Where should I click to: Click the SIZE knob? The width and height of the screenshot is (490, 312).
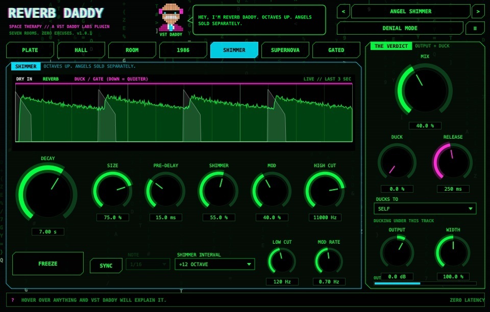tap(112, 190)
